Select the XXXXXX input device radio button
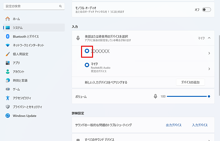 [x=87, y=51]
